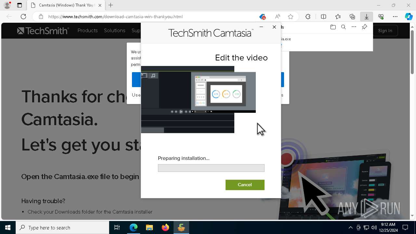Go back to the previous page in Edge

pos(9,17)
